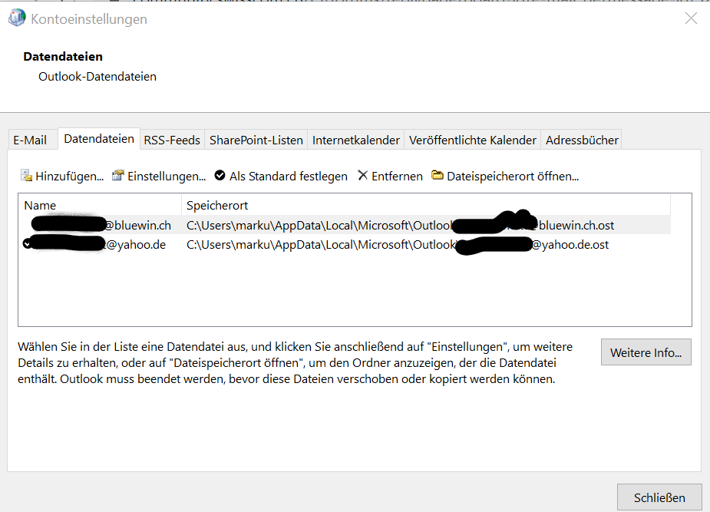The image size is (710, 512).
Task: Select the bluewin.ch data file name
Action: point(138,225)
